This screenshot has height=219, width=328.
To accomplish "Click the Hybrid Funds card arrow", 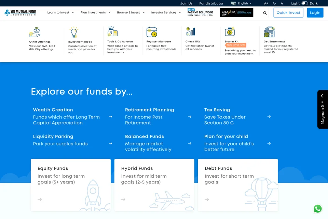I will tap(123, 199).
